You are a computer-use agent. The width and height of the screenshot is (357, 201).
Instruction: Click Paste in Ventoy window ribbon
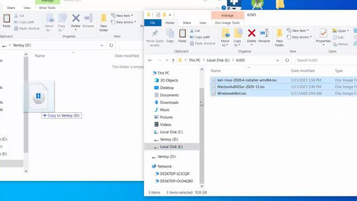coord(6,21)
